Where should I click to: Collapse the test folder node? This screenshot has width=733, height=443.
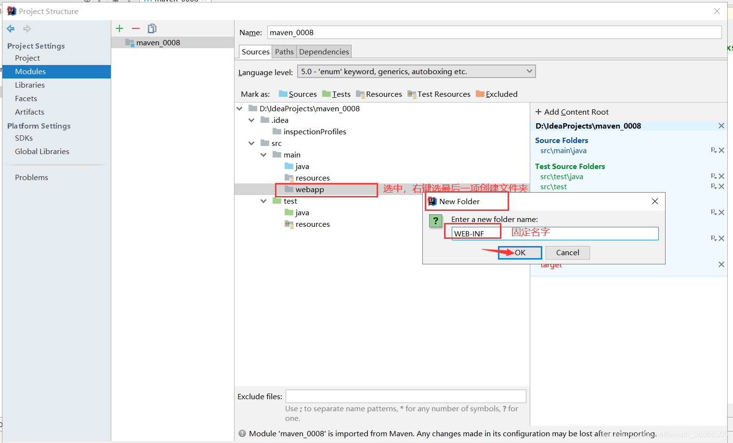click(x=263, y=201)
